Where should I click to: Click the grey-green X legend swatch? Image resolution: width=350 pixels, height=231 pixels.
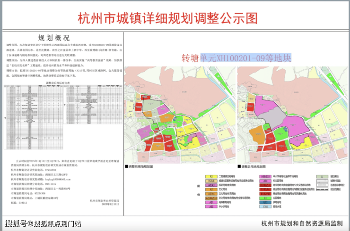click(322, 177)
